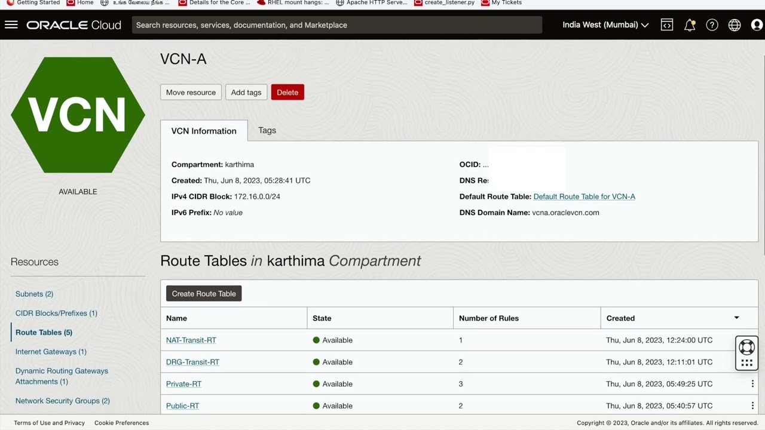Image resolution: width=765 pixels, height=430 pixels.
Task: Open the language globe menu
Action: 735,25
